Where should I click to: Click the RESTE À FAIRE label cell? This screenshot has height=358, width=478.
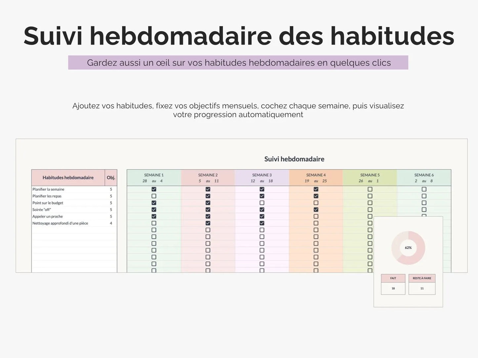[x=422, y=278]
